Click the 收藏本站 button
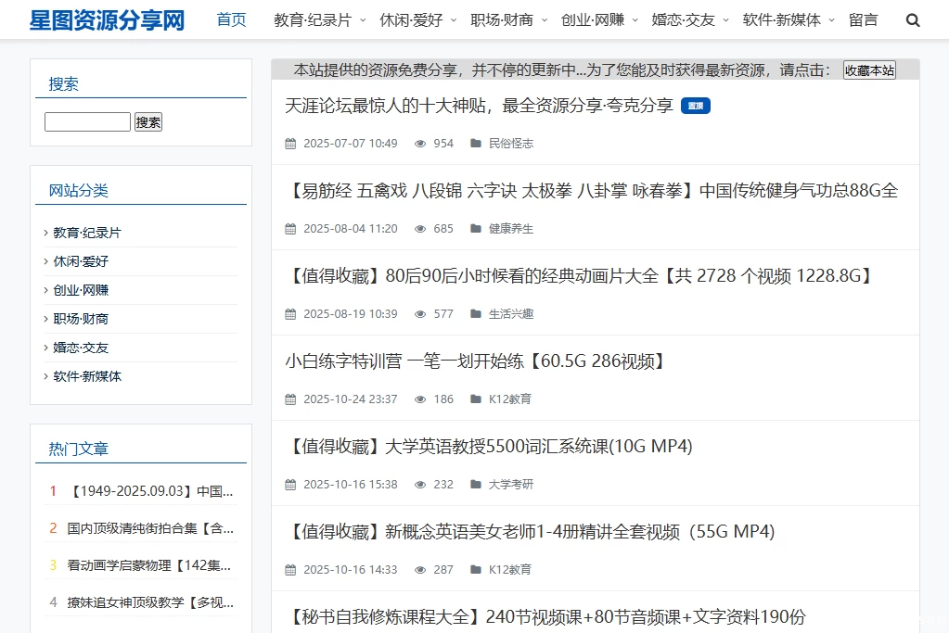Viewport: 949px width, 633px height. [869, 70]
